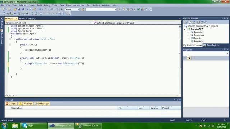Pin the Solution Explorer panel
This screenshot has height=129, width=230.
pos(225,18)
